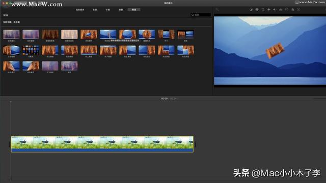Select the Circle Close transition thumbnail
This screenshot has height=183, width=326.
(147, 35)
